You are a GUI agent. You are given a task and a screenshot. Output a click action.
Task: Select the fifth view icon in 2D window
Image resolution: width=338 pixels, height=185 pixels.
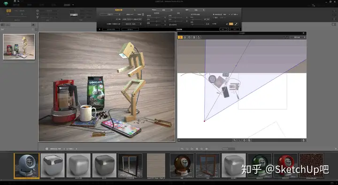click(x=199, y=37)
